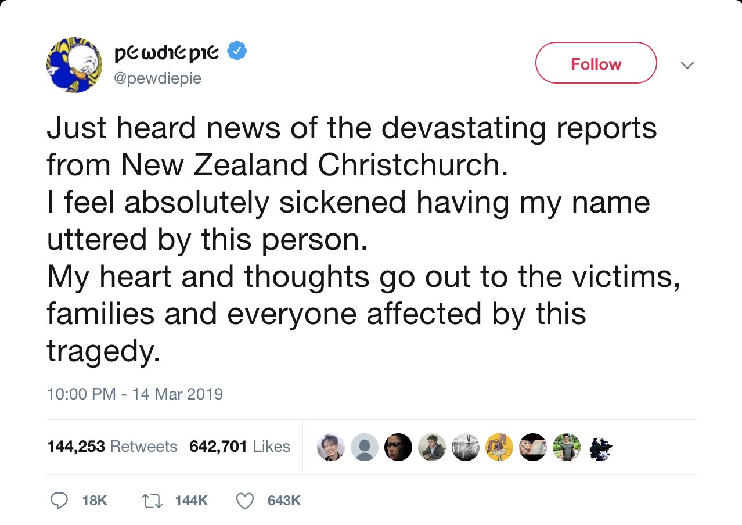Open pewdiepie's profile picture
Viewport: 742px width, 525px height.
tap(74, 64)
